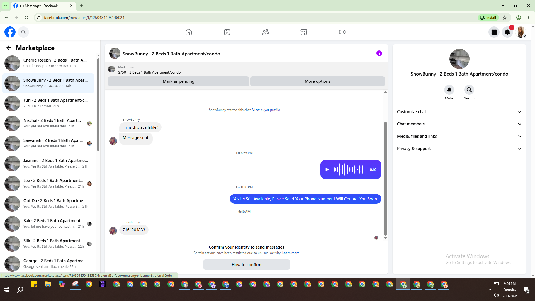Open the Facebook menu grid icon
The width and height of the screenshot is (535, 301).
[x=494, y=32]
